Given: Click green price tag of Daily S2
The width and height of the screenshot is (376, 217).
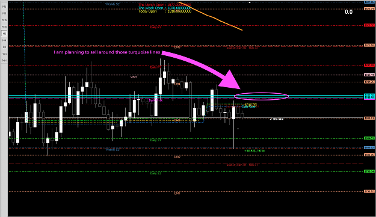Looking at the screenshot, I should [369, 171].
